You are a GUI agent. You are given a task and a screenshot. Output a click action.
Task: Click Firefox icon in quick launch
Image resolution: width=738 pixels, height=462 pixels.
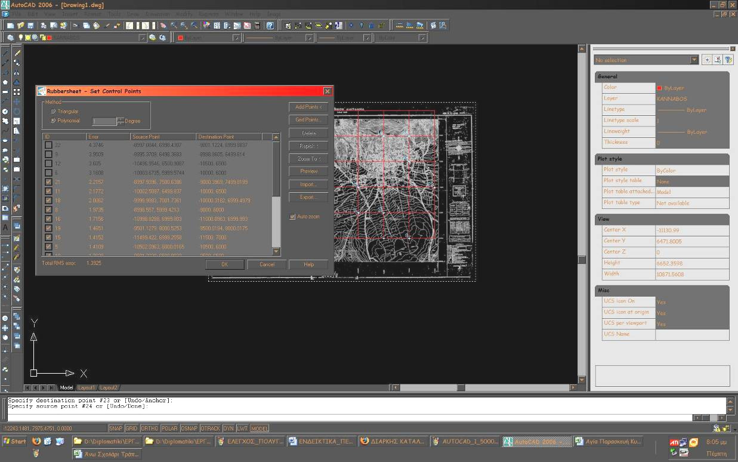(36, 442)
